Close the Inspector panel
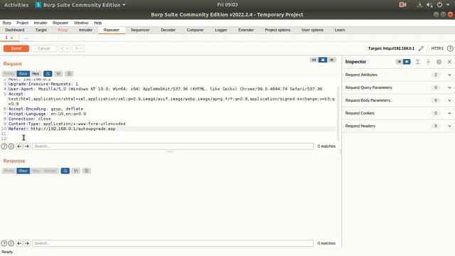The width and height of the screenshot is (455, 256). click(x=449, y=62)
